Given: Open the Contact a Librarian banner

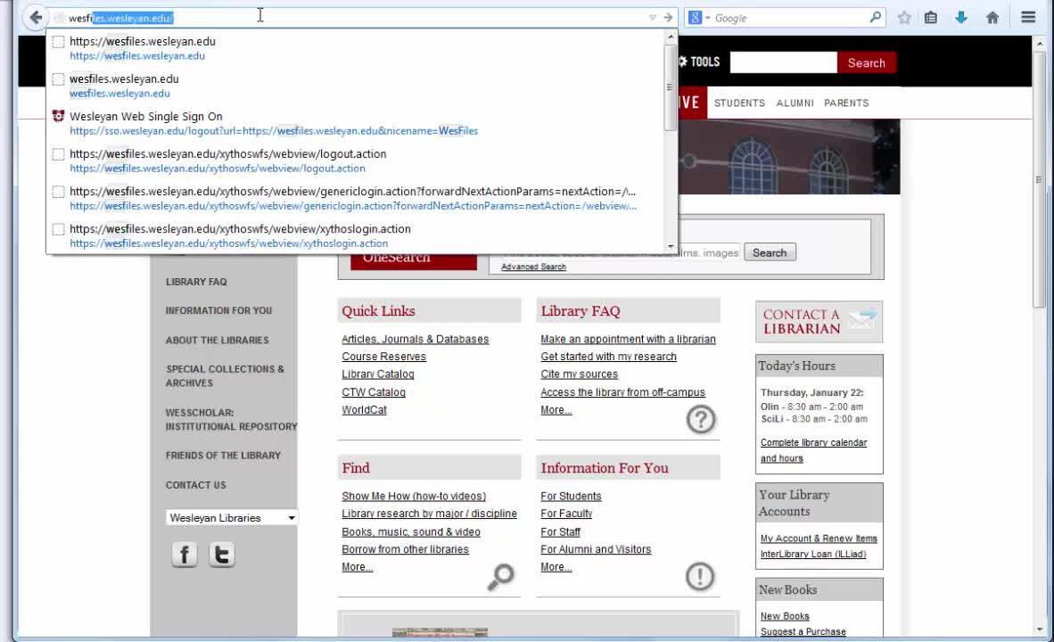Looking at the screenshot, I should pos(819,321).
